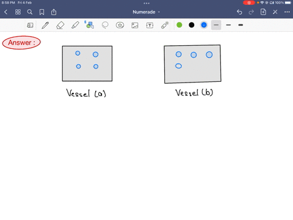This screenshot has width=293, height=220.
Task: Tap the share export icon
Action: click(x=54, y=12)
